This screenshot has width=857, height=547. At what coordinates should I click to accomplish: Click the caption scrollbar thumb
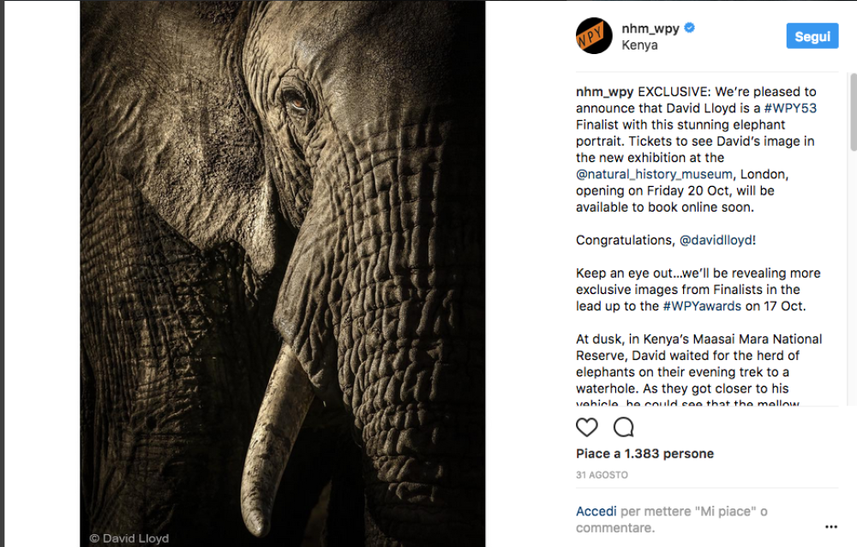(x=852, y=111)
